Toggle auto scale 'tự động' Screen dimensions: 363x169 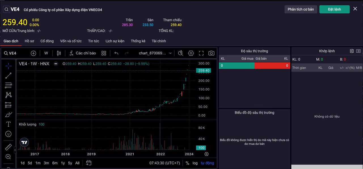[207, 163]
